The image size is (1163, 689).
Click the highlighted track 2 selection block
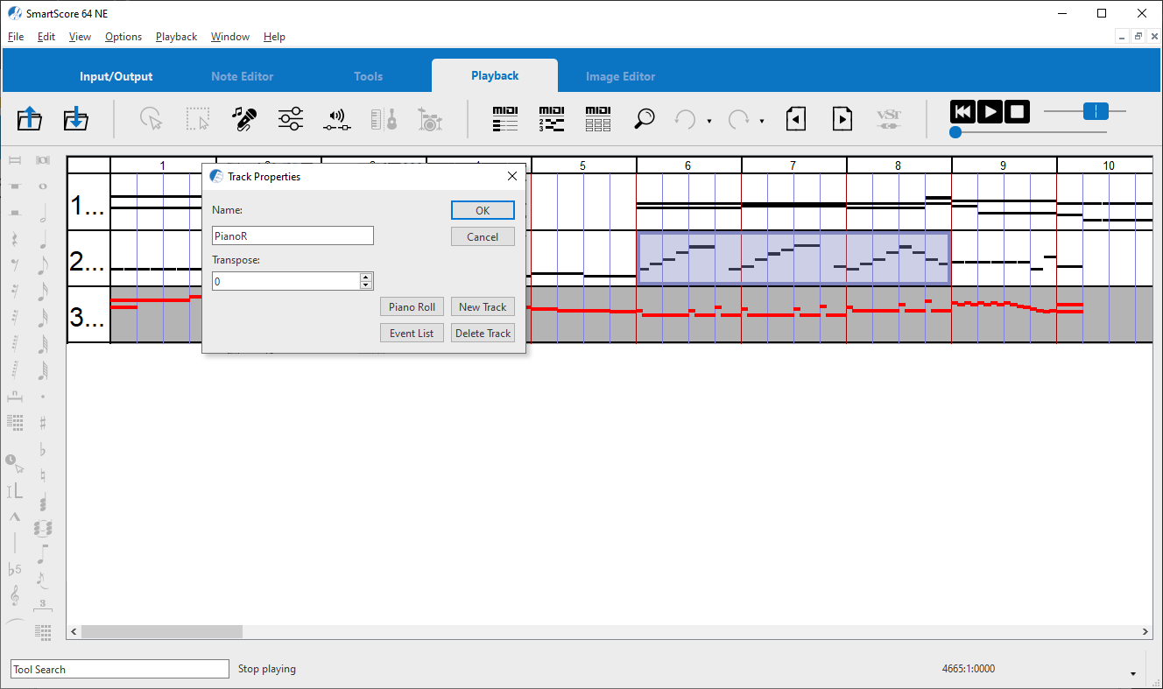[x=793, y=258]
